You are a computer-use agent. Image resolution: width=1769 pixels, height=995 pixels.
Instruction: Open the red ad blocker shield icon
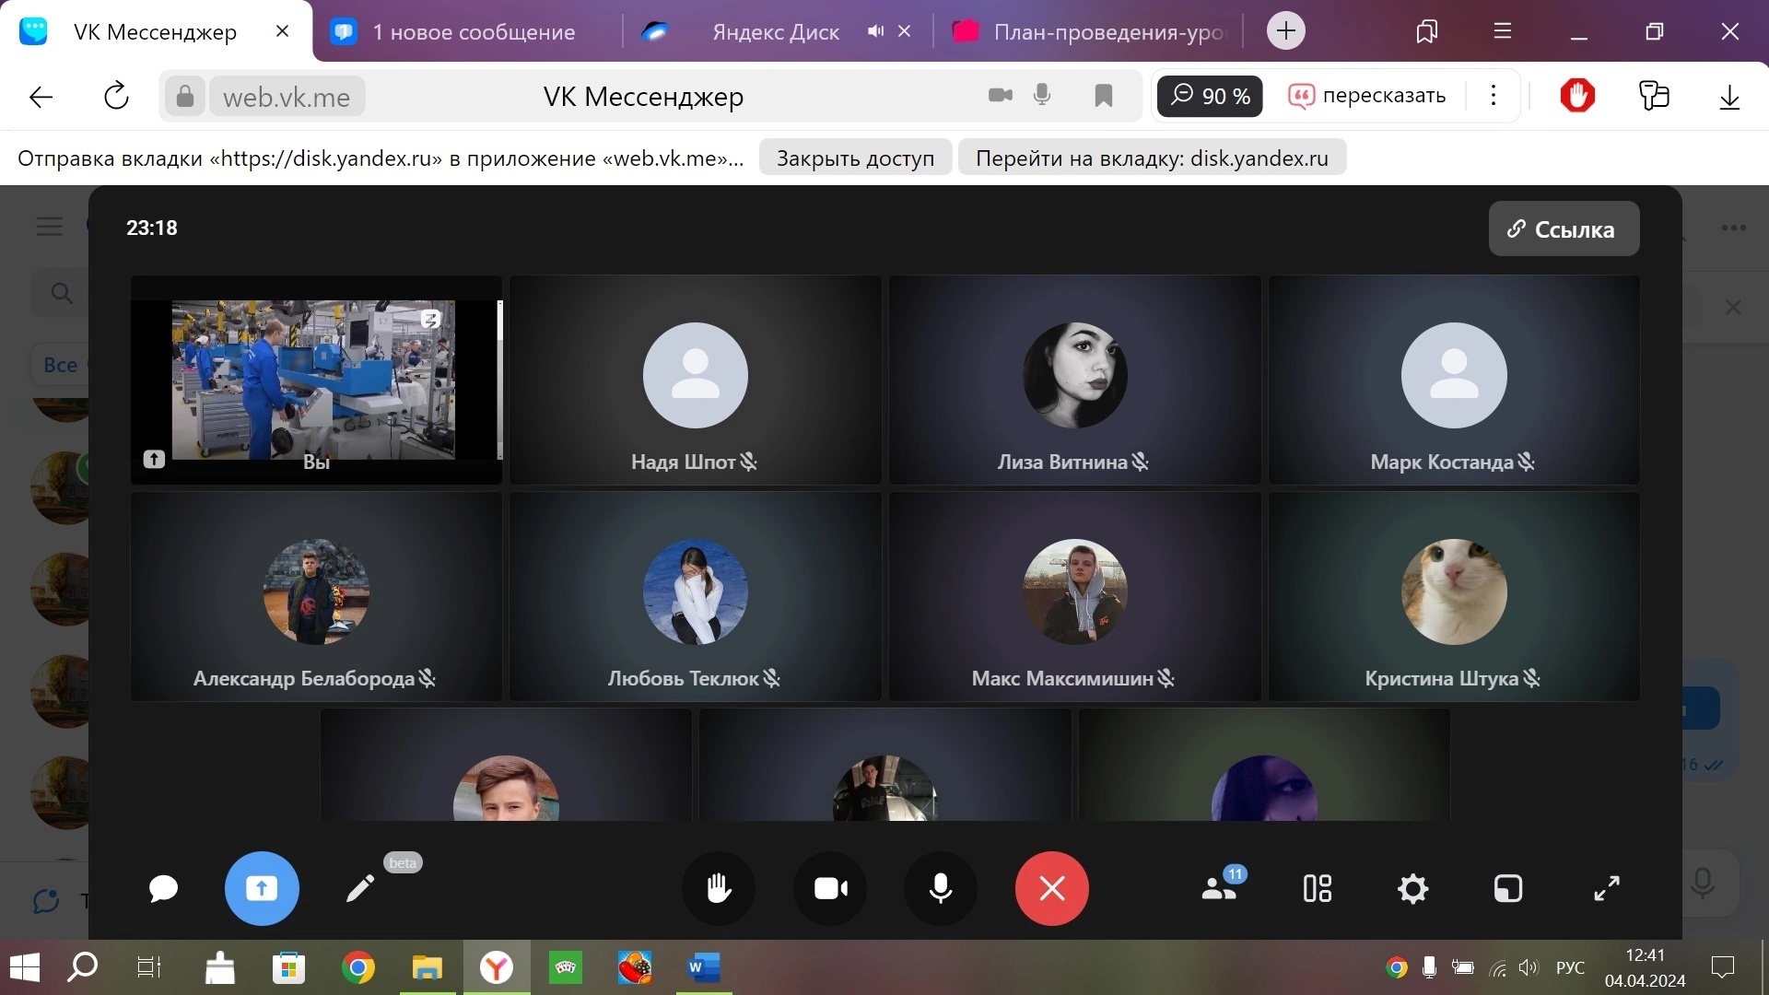(1577, 96)
